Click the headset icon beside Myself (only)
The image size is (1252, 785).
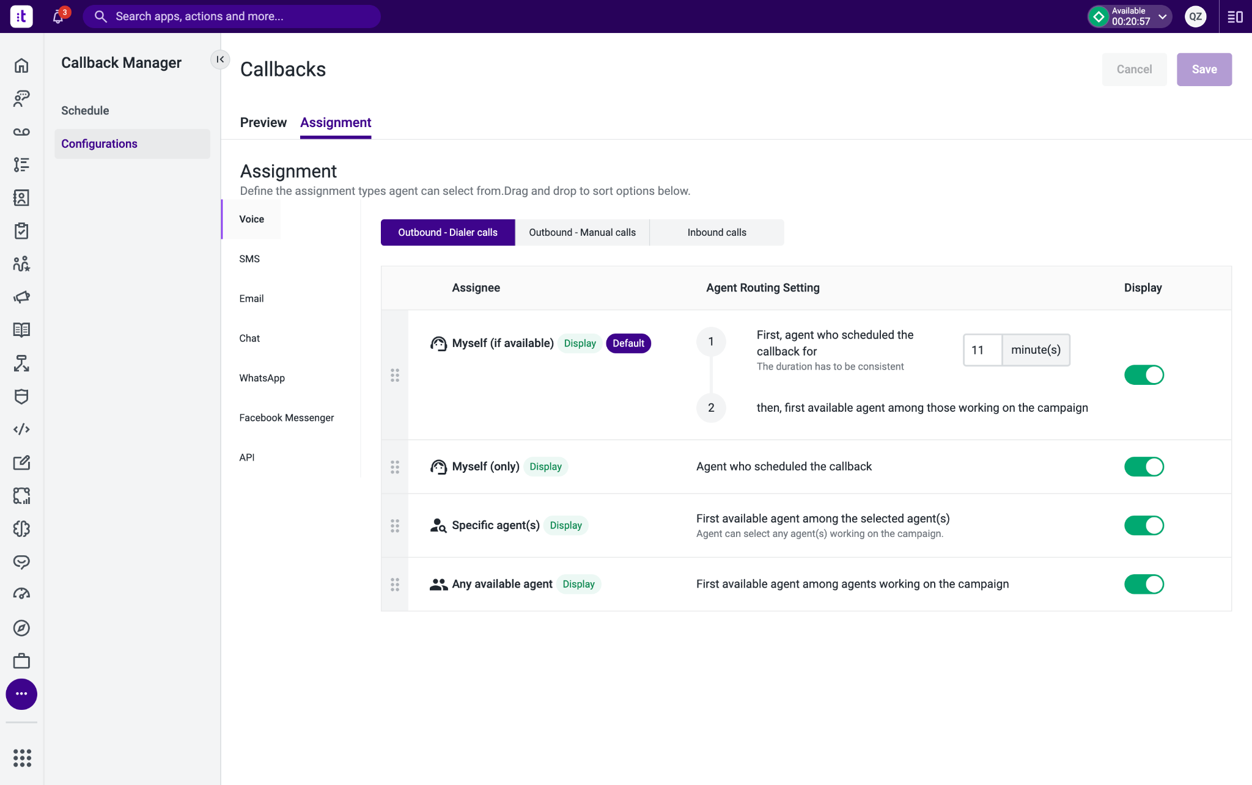tap(438, 467)
